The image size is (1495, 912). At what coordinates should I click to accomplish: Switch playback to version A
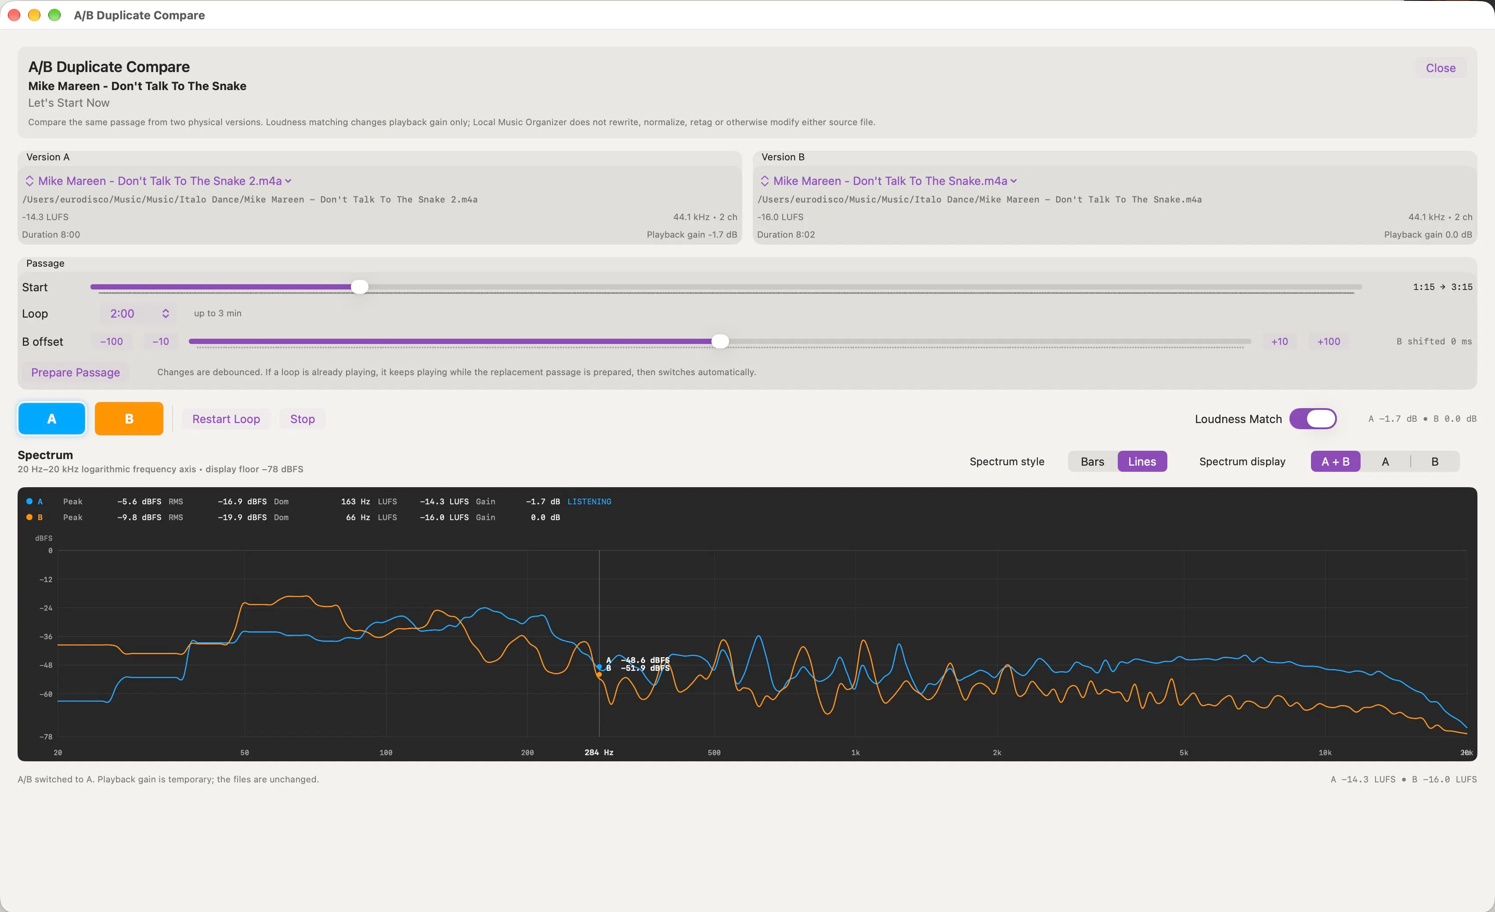(51, 419)
